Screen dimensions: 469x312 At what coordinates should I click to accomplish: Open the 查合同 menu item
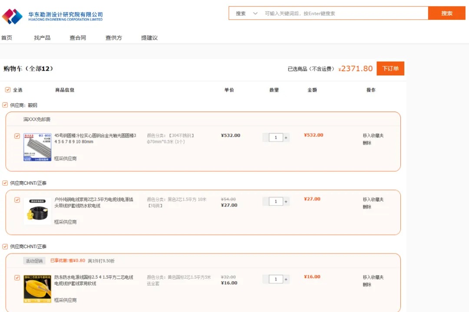78,38
